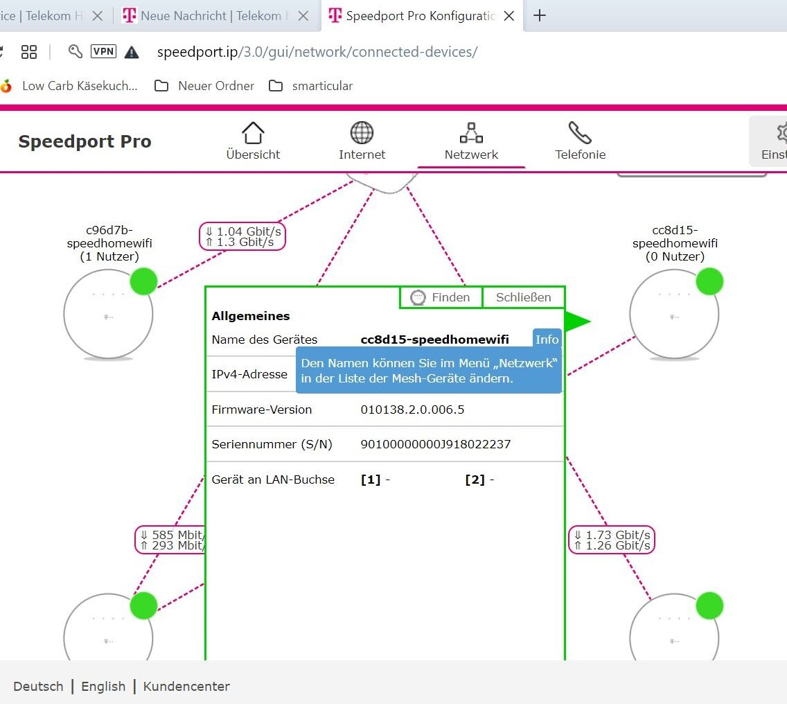Close the Neue Nachricht Telekom tab
Image resolution: width=787 pixels, height=704 pixels.
[303, 16]
